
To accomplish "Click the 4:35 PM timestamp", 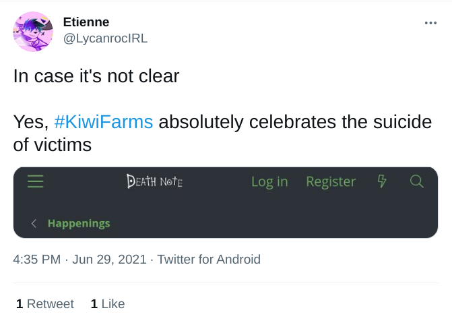I will (37, 259).
